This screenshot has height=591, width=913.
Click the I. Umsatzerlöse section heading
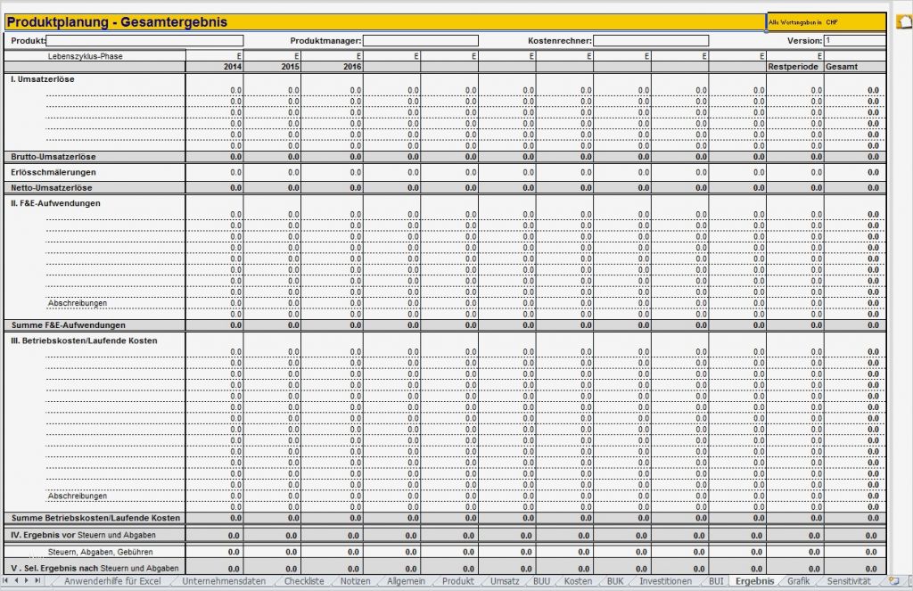43,79
